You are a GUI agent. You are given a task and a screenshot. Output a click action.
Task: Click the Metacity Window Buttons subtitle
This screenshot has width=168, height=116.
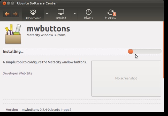[46, 35]
